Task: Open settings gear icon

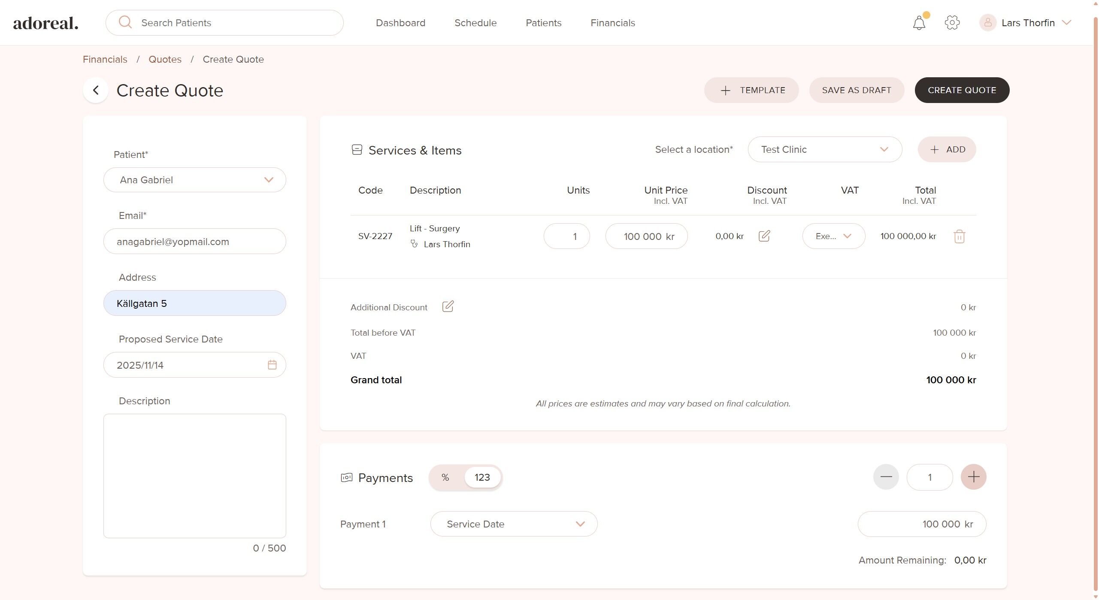Action: tap(952, 23)
